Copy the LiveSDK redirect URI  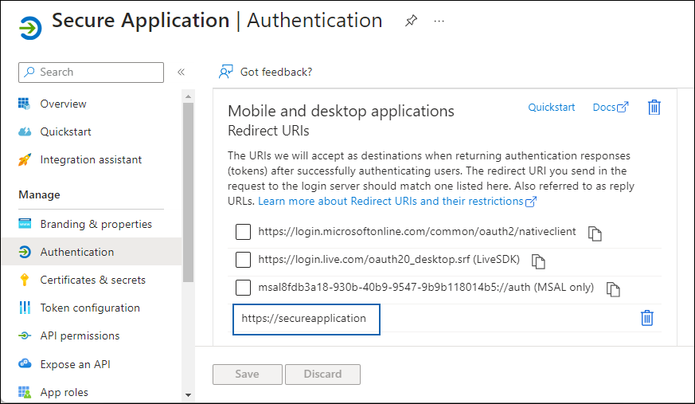(x=539, y=261)
